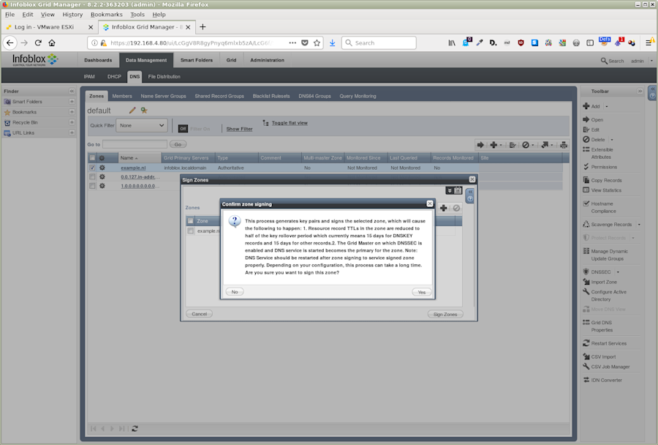This screenshot has height=445, width=658.
Task: Click CSV Import in Toolbar
Action: (603, 356)
